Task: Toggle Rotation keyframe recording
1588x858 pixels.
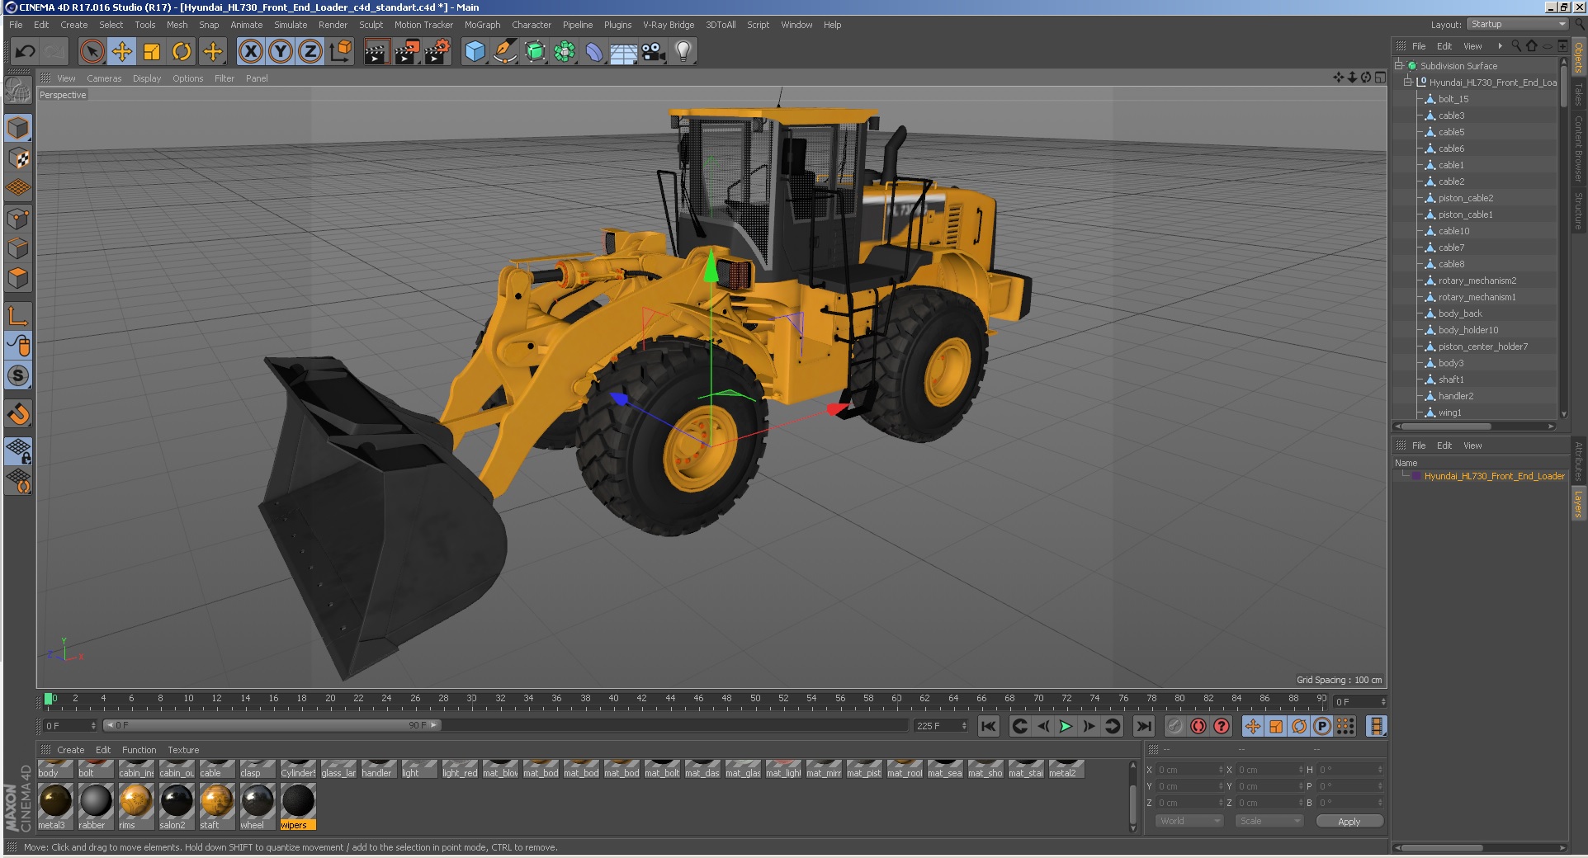Action: pos(1299,726)
